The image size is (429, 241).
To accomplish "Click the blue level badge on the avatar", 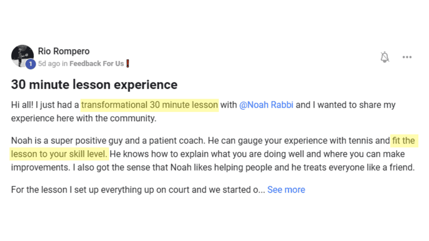I will point(30,64).
